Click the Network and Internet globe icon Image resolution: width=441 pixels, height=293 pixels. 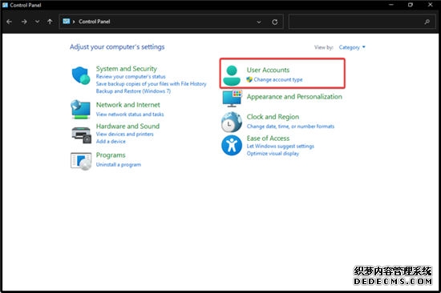[x=80, y=110]
